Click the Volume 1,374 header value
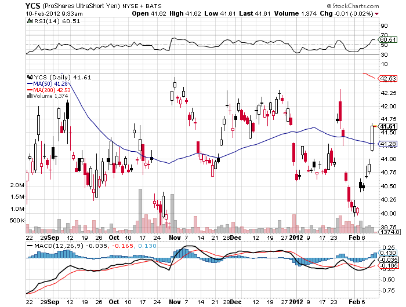Image resolution: width=406 pixels, height=307 pixels. coord(295,13)
